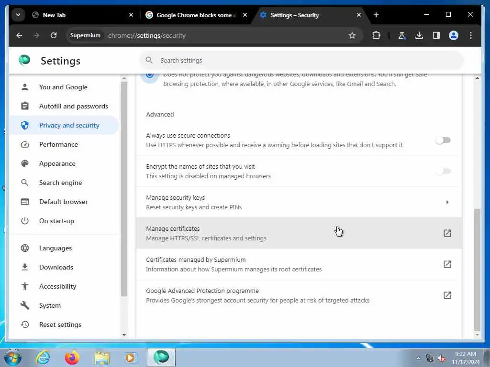This screenshot has width=490, height=367.
Task: Open On start-up settings
Action: click(64, 221)
